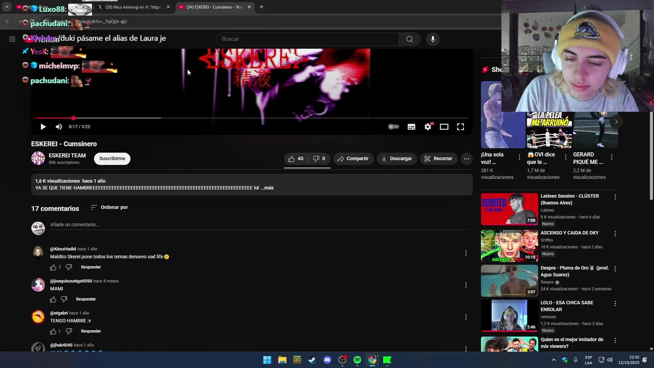
Task: Open options menu for @KirozHadid comment
Action: click(x=465, y=253)
